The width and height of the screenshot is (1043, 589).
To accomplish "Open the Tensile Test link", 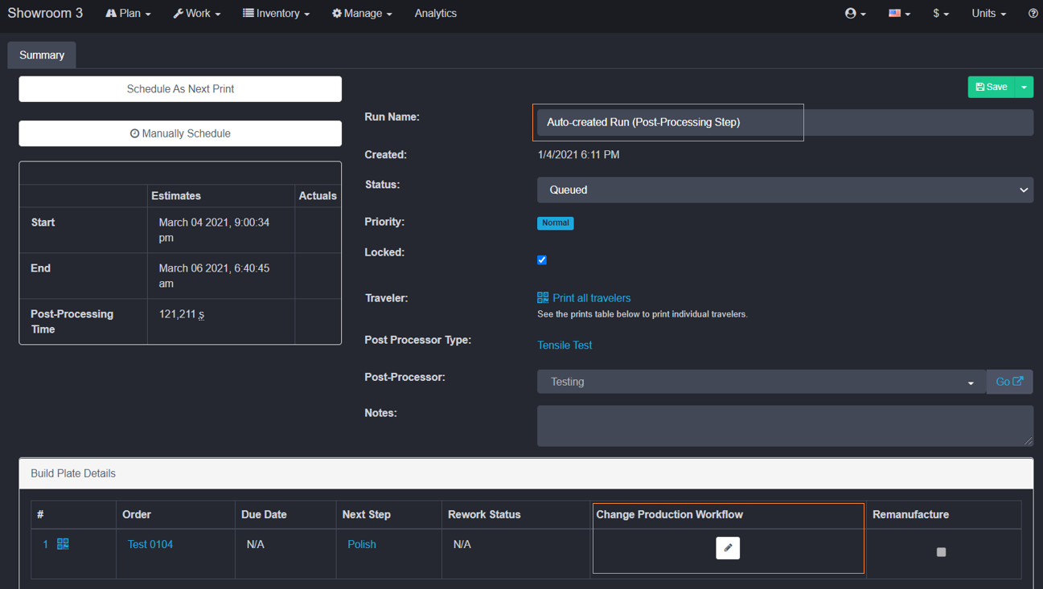I will (x=565, y=346).
